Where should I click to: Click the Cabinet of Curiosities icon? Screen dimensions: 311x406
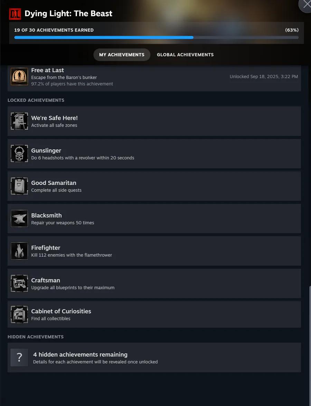coord(19,314)
